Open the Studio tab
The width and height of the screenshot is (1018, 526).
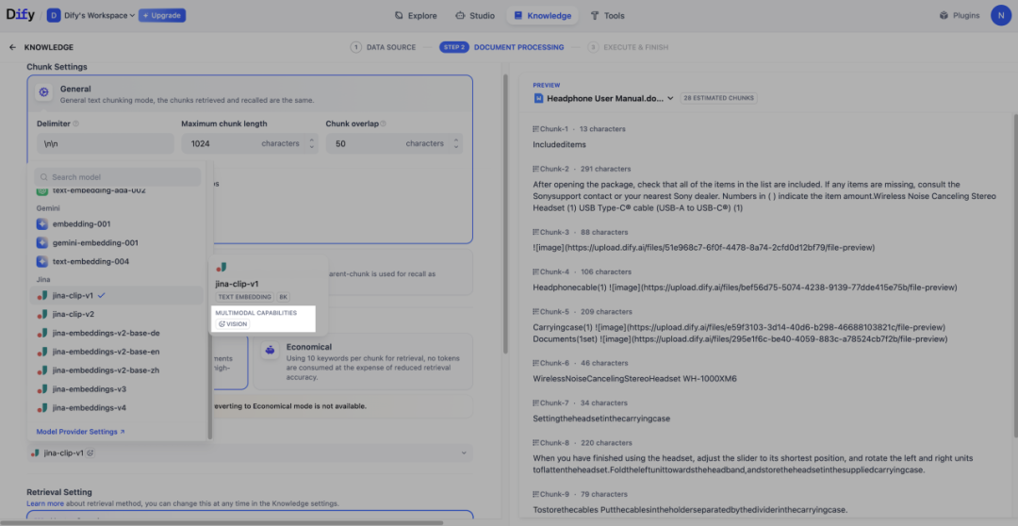475,16
